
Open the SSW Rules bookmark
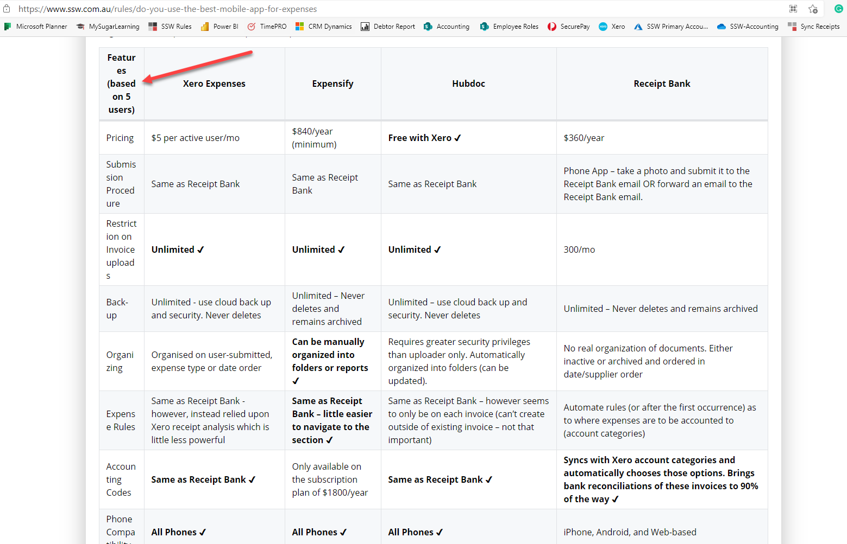[x=170, y=26]
